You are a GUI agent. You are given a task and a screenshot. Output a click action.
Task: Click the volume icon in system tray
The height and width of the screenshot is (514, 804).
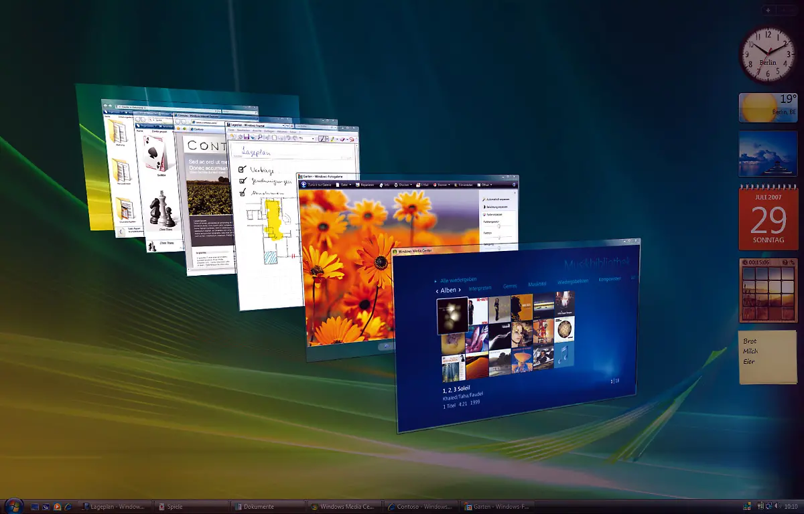[x=777, y=507]
